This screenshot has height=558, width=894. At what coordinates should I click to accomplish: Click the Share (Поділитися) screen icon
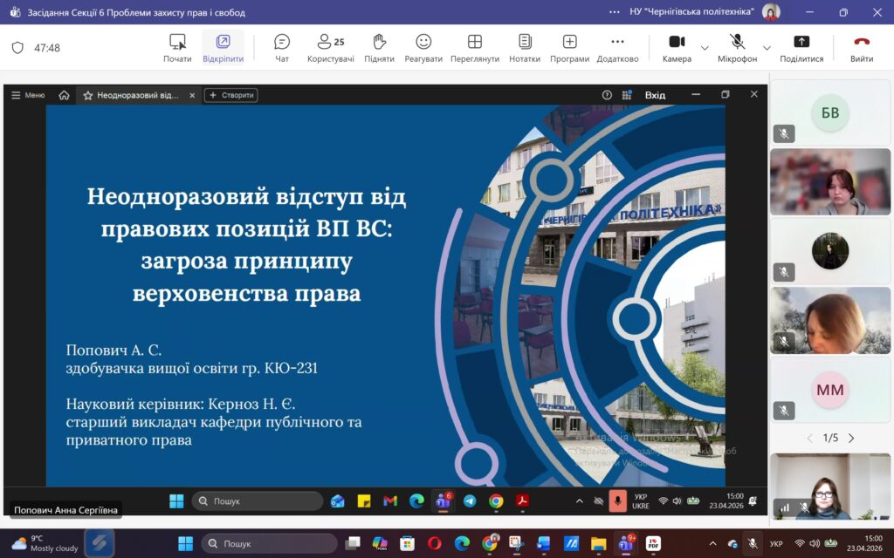[x=801, y=47]
